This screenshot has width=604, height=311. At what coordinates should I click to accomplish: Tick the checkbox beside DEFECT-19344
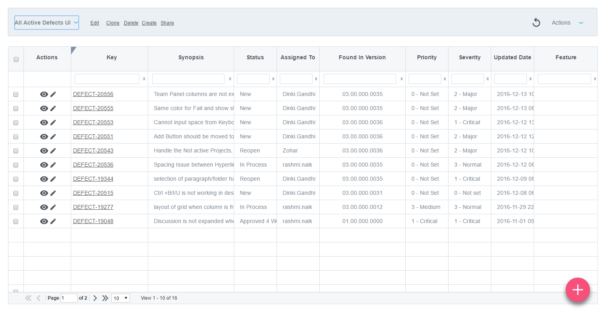point(16,179)
